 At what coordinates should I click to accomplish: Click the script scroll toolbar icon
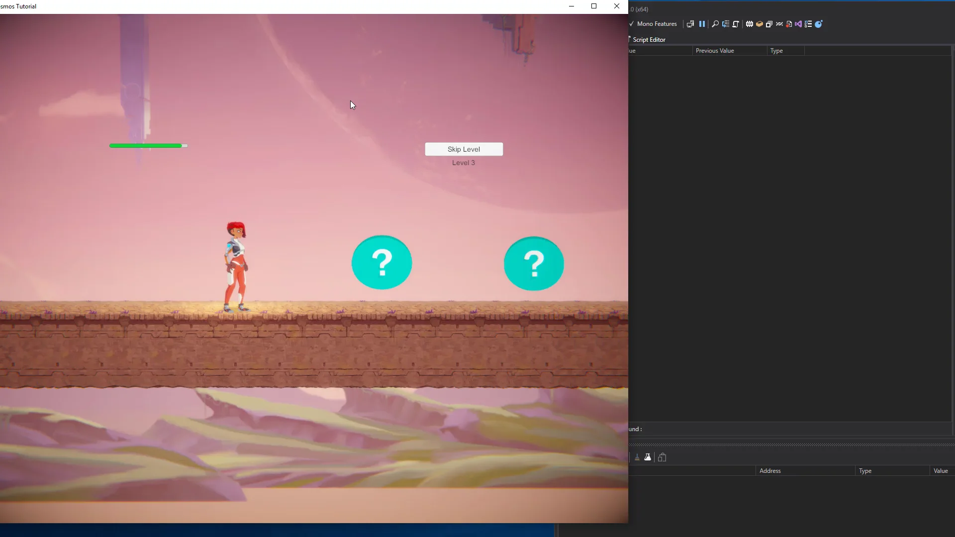(736, 24)
